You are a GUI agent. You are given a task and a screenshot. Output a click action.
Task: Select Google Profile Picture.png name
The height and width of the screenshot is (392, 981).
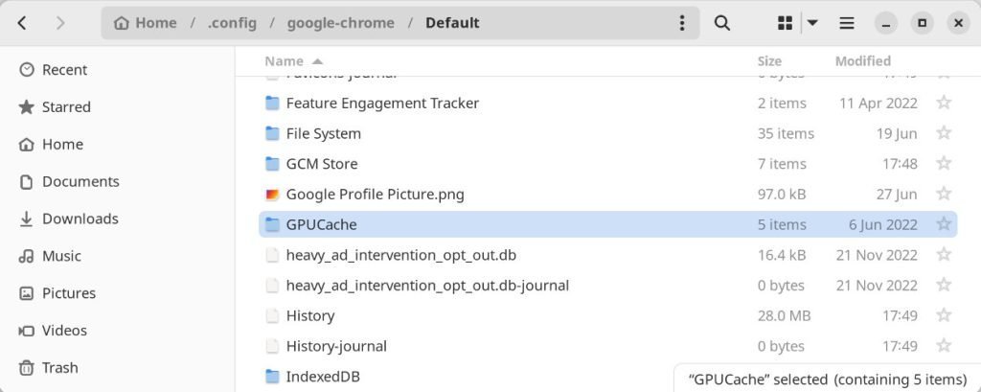pos(375,195)
